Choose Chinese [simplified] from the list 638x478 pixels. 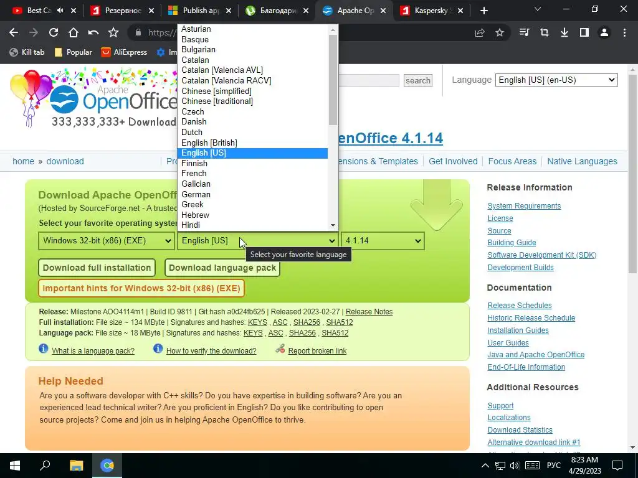tap(252, 91)
